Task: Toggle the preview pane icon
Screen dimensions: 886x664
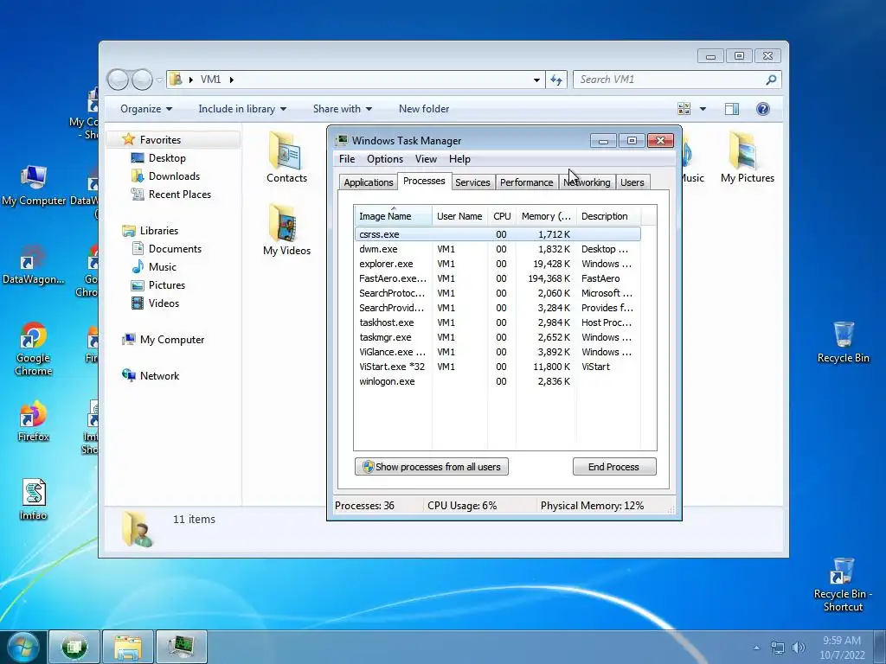Action: (x=732, y=108)
